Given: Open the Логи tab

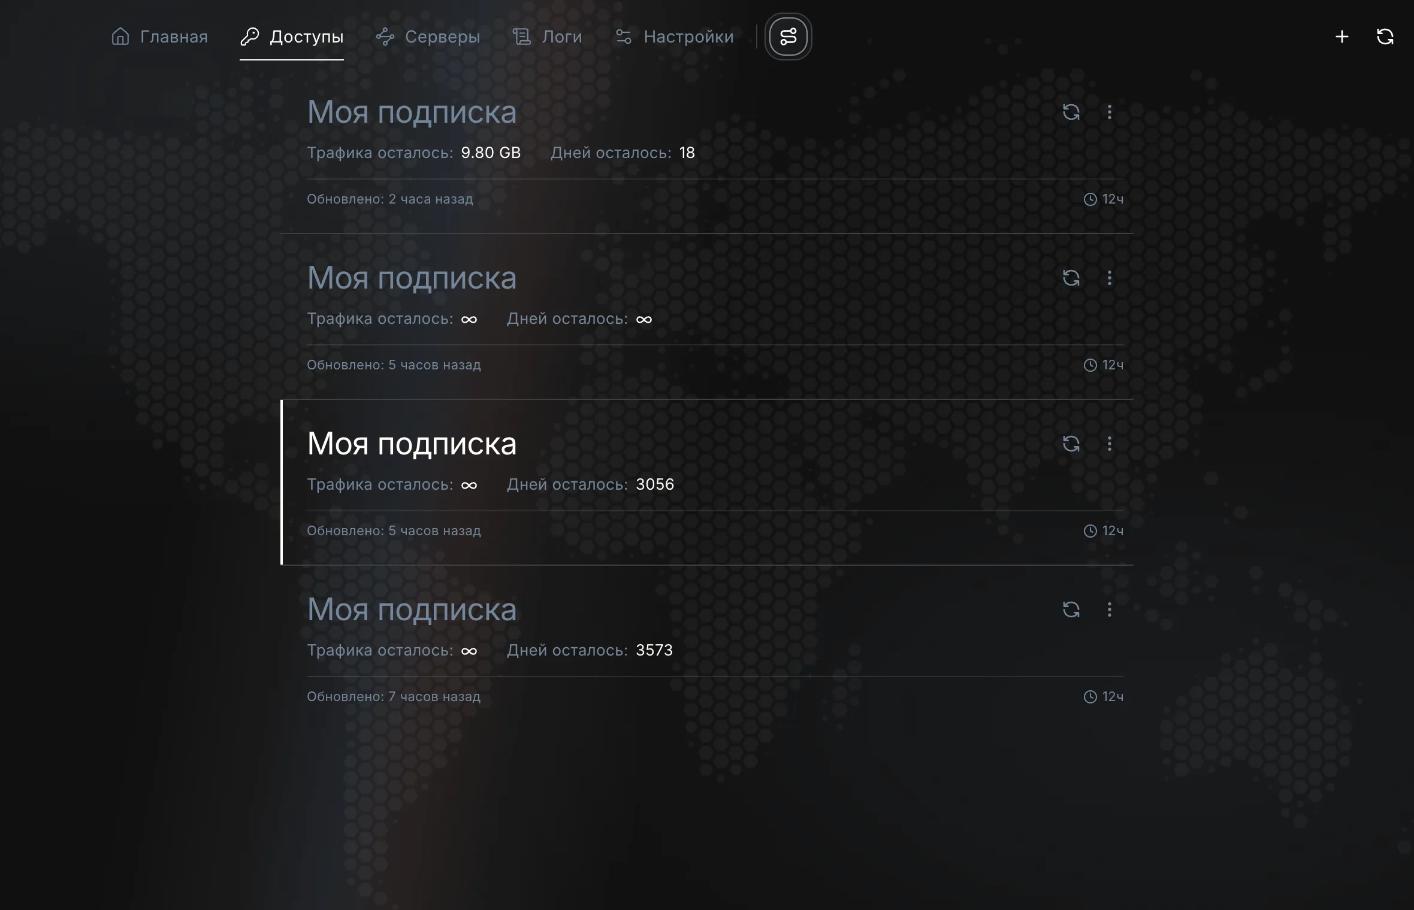Looking at the screenshot, I should (x=547, y=37).
